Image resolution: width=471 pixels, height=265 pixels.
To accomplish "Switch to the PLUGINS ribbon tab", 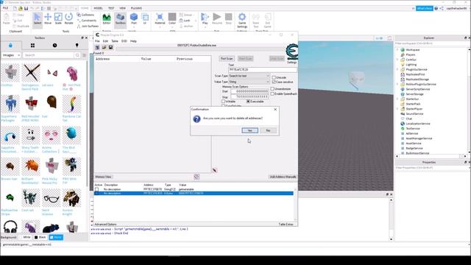I will click(136, 8).
